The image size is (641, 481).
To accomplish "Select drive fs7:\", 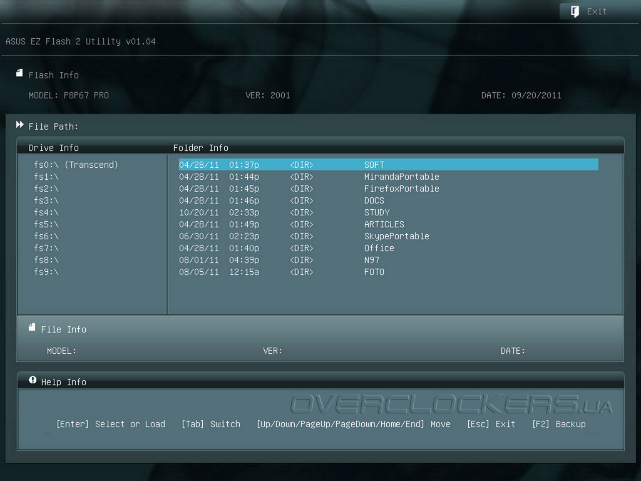I will pos(46,248).
